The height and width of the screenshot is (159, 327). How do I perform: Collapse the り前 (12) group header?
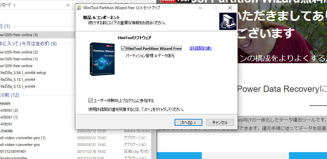point(9,95)
